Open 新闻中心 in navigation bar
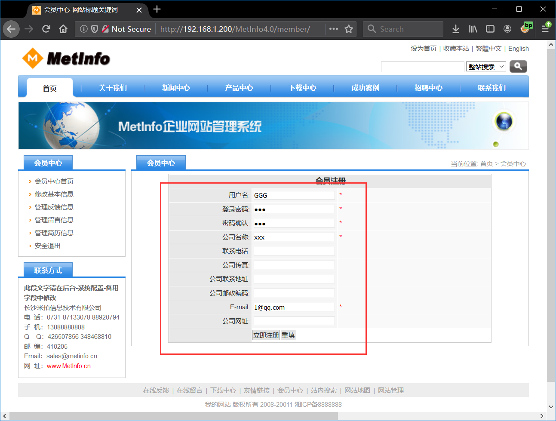The image size is (556, 421). [x=176, y=88]
